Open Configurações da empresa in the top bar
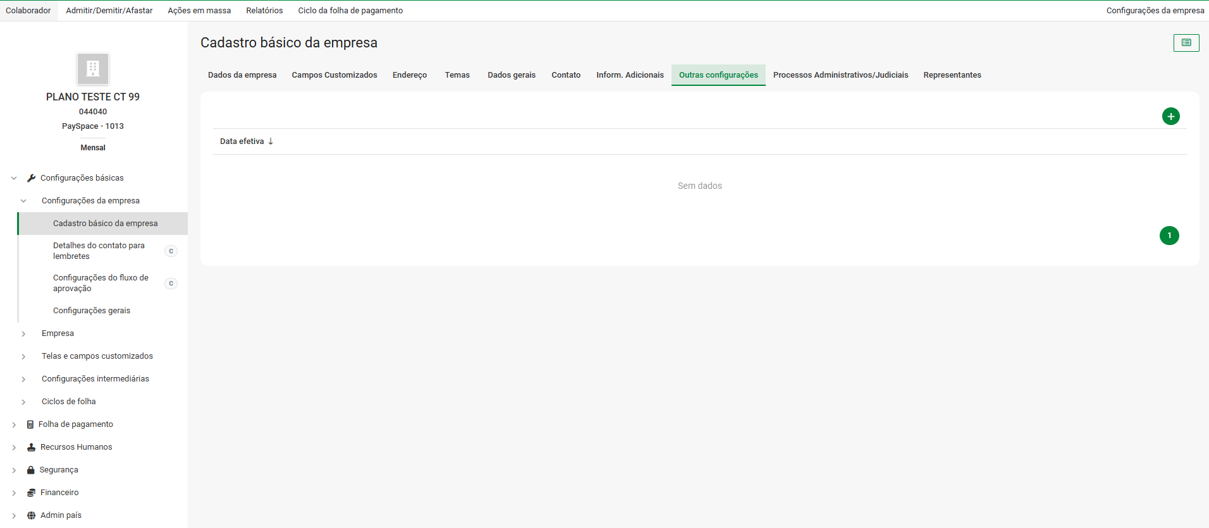Viewport: 1209px width, 528px height. [x=1155, y=11]
